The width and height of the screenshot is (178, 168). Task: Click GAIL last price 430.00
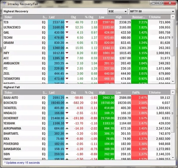[59, 33]
